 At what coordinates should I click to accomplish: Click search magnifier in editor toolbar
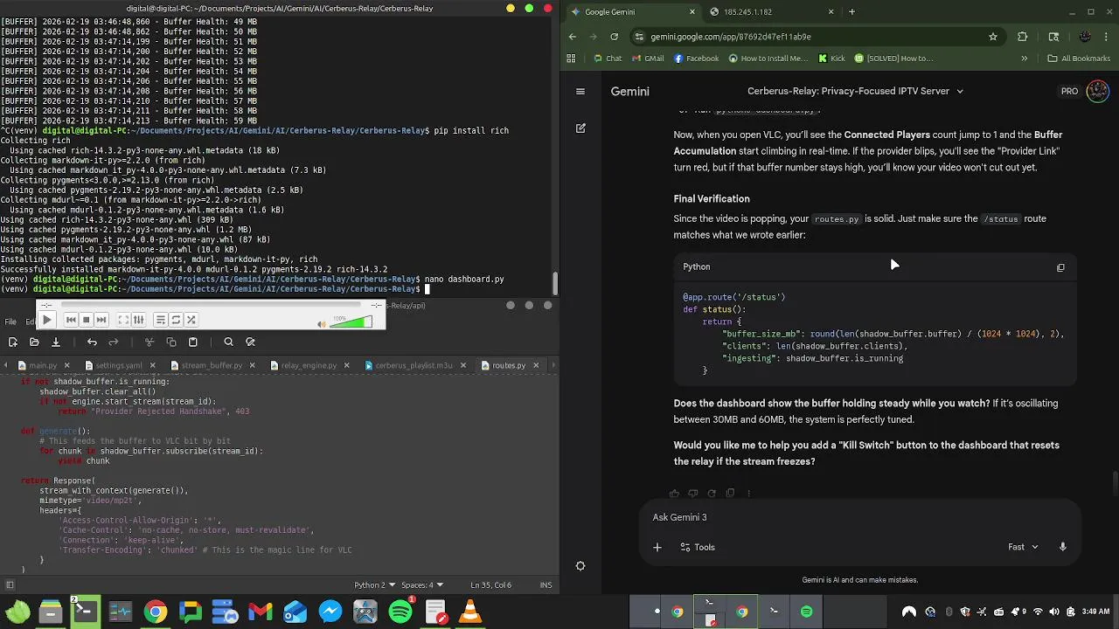point(228,342)
